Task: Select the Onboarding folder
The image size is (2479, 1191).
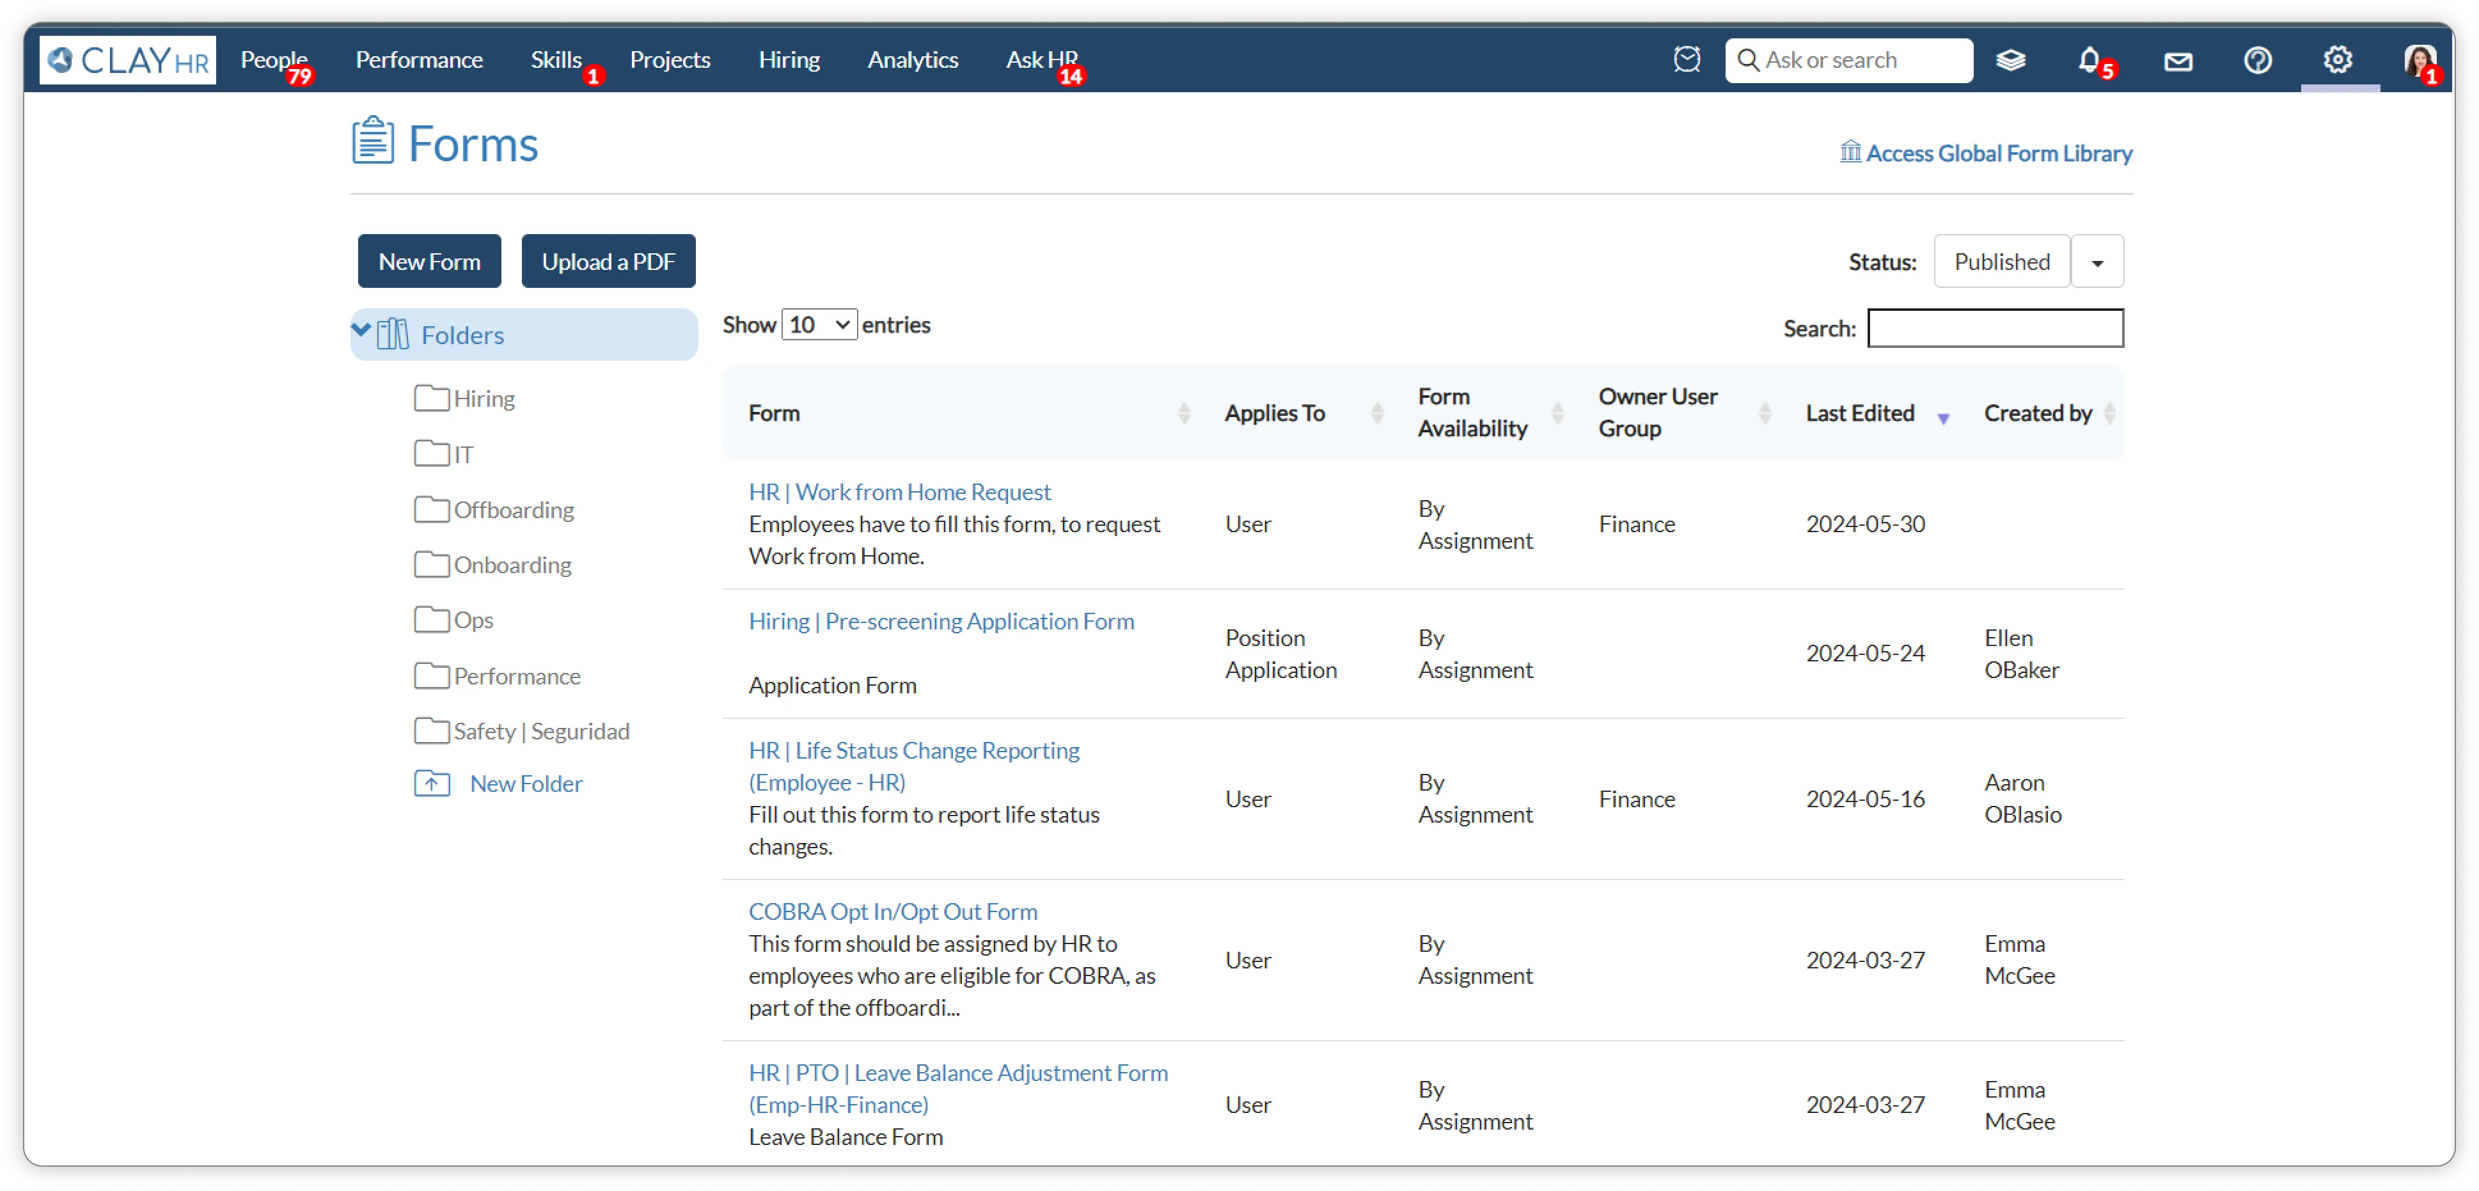Action: pos(512,565)
